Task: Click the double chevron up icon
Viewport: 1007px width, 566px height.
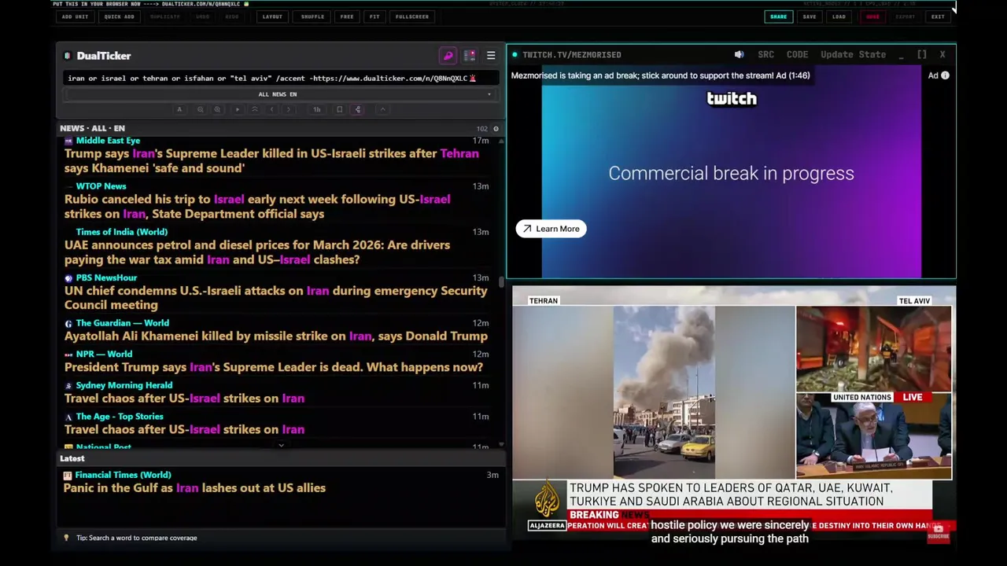Action: coord(254,109)
